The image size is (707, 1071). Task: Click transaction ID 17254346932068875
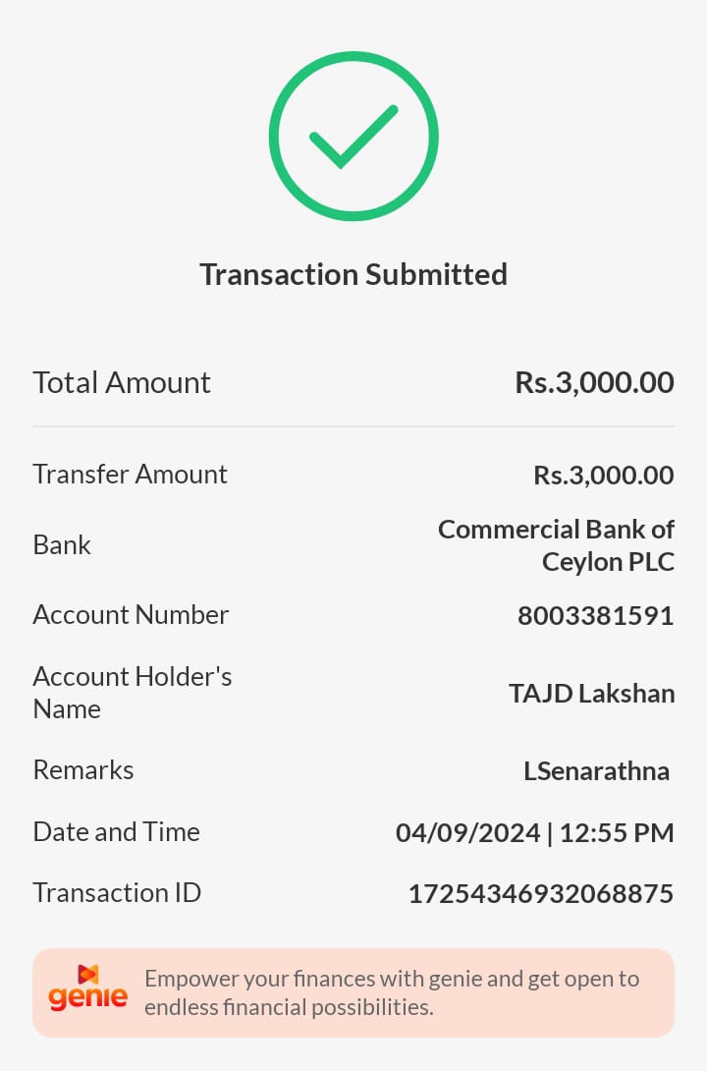tap(540, 894)
